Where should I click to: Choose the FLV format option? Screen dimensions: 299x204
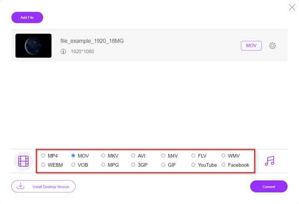[x=193, y=156]
